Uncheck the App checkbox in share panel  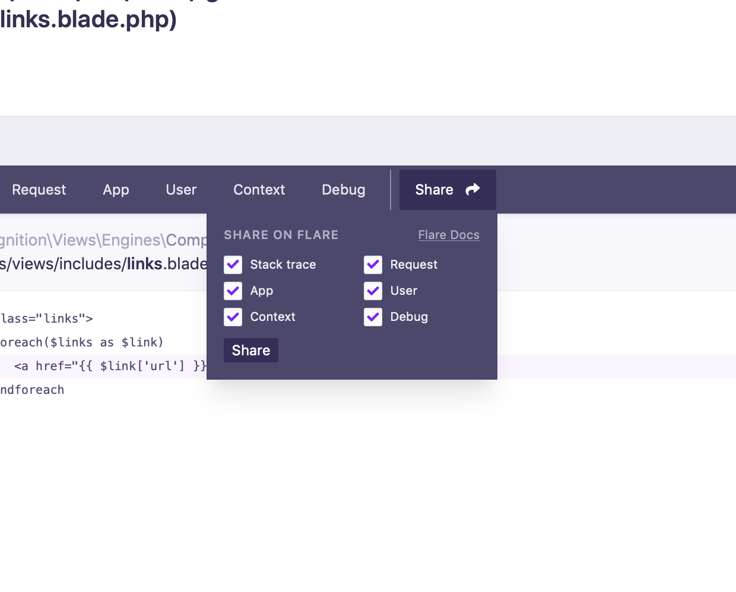pyautogui.click(x=233, y=291)
